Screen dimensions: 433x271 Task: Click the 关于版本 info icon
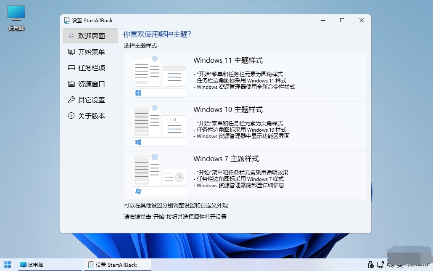point(71,116)
